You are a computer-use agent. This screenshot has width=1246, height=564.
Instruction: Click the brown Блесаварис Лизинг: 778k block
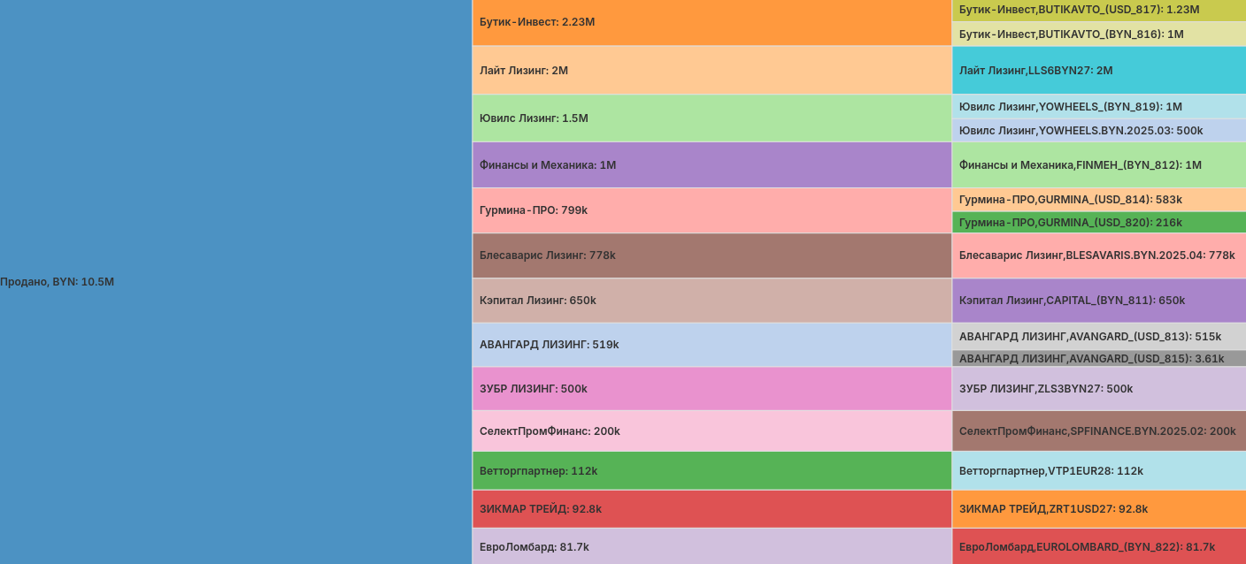[x=711, y=255]
